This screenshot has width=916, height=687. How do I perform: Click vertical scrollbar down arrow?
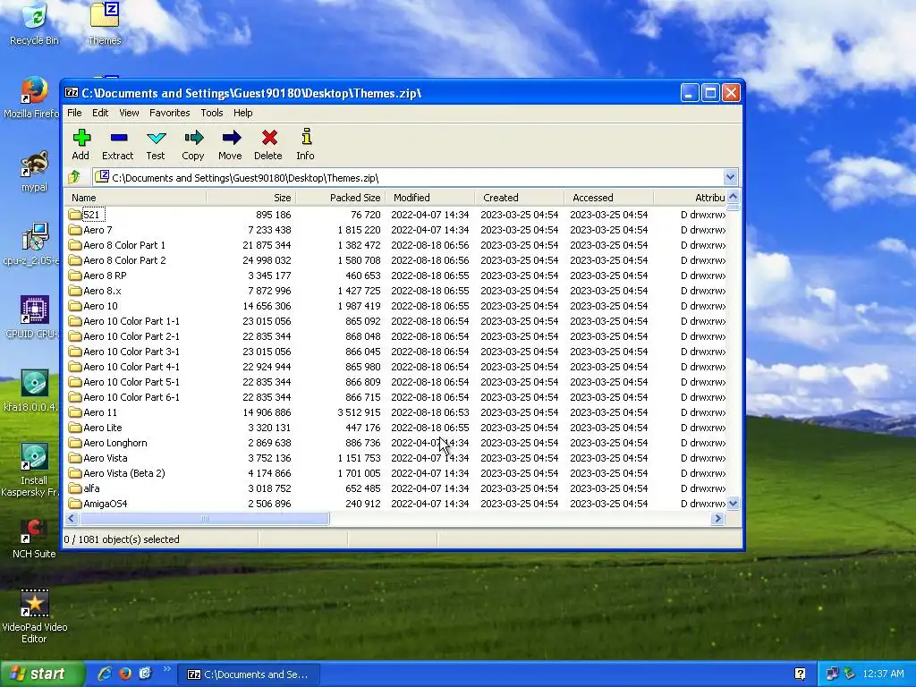click(x=734, y=503)
